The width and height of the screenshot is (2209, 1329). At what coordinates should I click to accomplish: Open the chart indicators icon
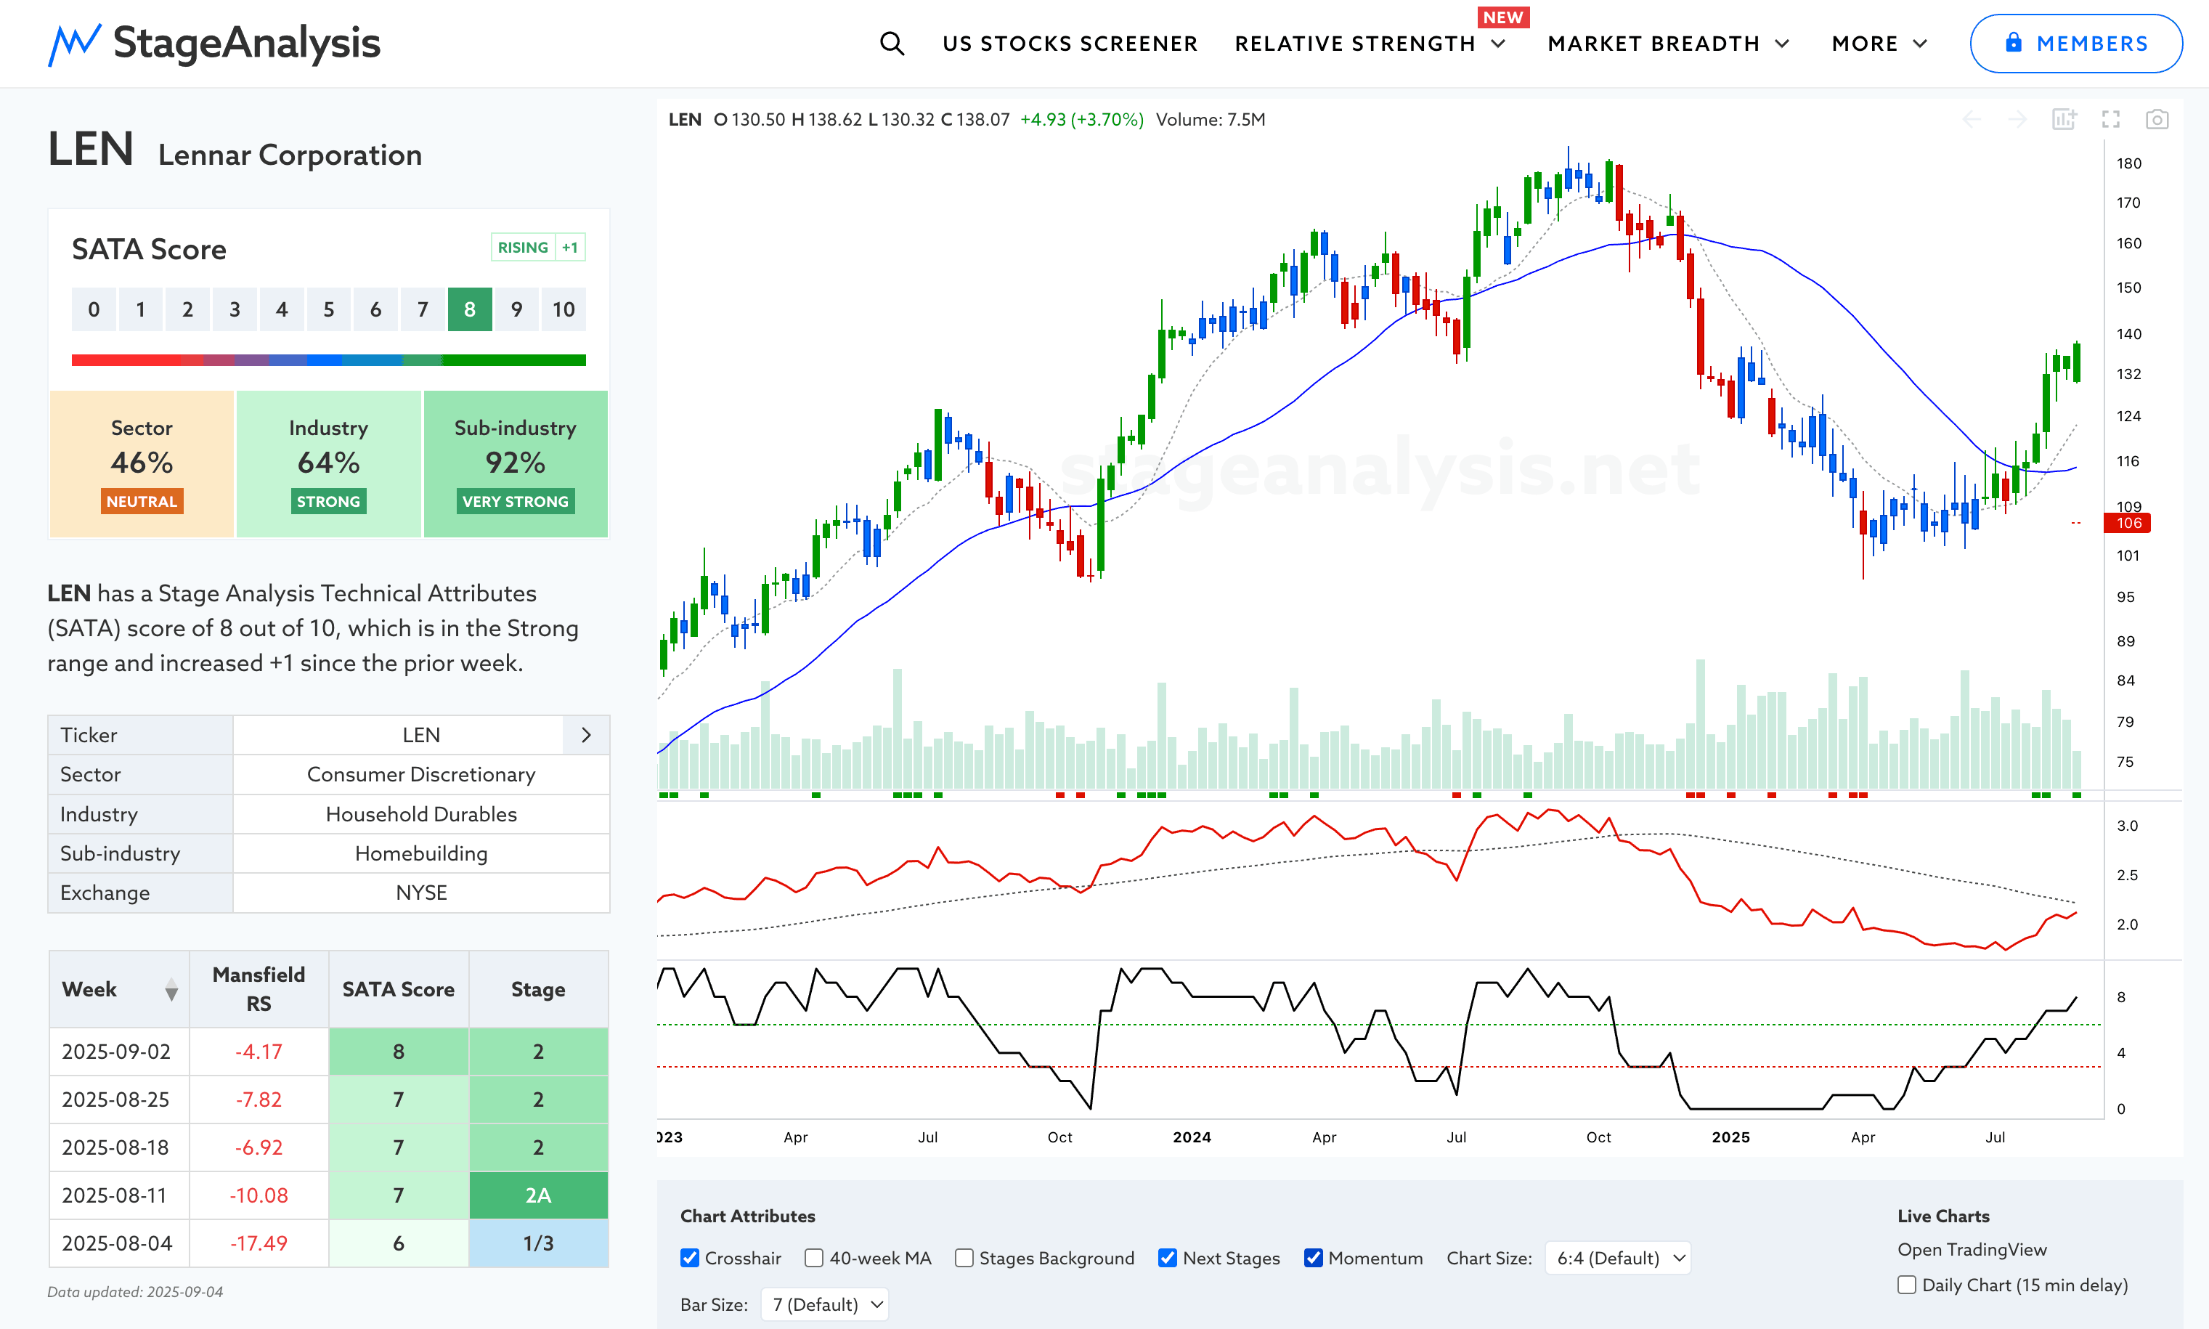coord(2064,119)
